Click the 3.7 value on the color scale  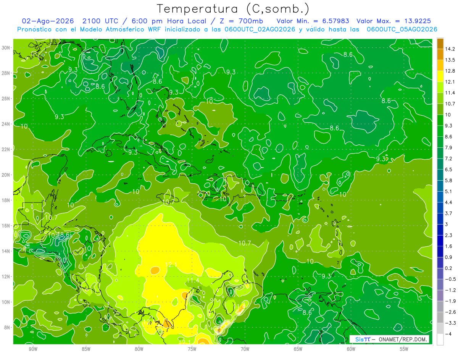(x=448, y=213)
